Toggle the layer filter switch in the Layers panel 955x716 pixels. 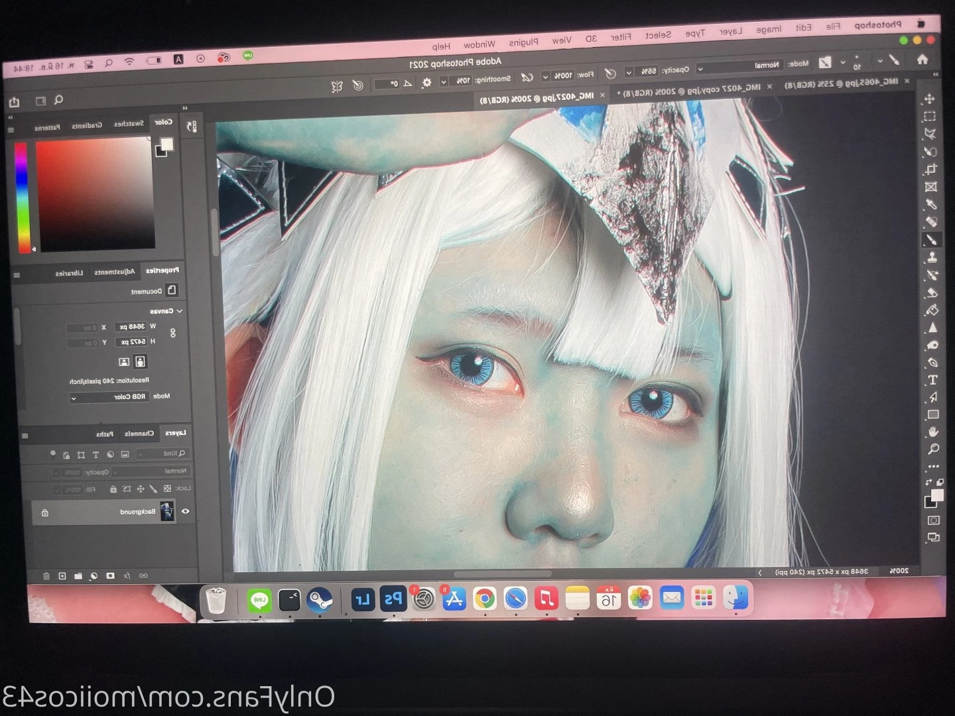[53, 455]
